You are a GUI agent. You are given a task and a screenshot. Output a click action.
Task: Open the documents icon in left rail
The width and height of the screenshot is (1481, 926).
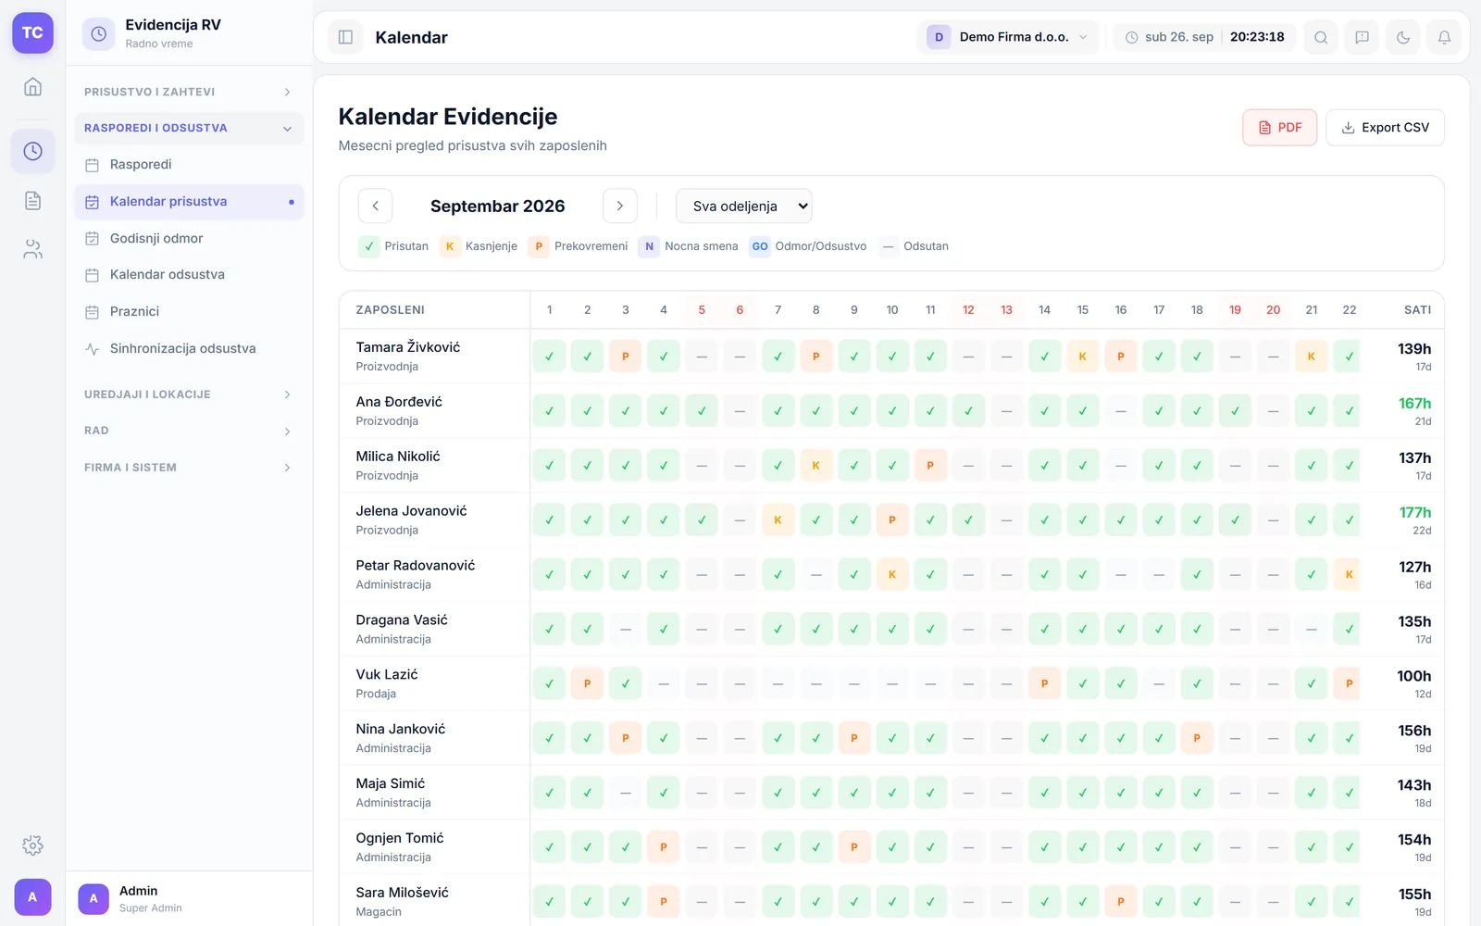click(x=32, y=201)
